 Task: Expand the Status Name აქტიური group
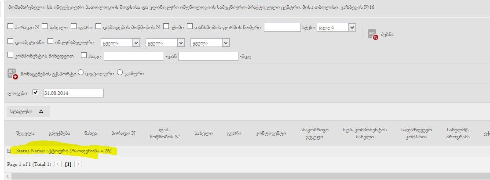9,151
